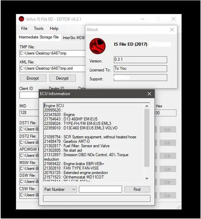This screenshot has width=201, height=219.
Task: Click the Hex value field
Action: point(165,113)
